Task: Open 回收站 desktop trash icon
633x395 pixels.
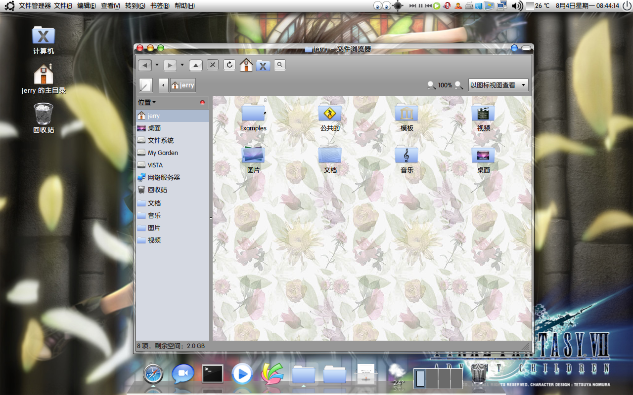Action: pyautogui.click(x=44, y=118)
